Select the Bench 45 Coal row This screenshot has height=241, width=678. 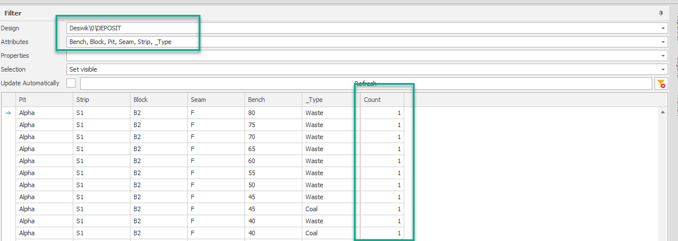[x=273, y=209]
